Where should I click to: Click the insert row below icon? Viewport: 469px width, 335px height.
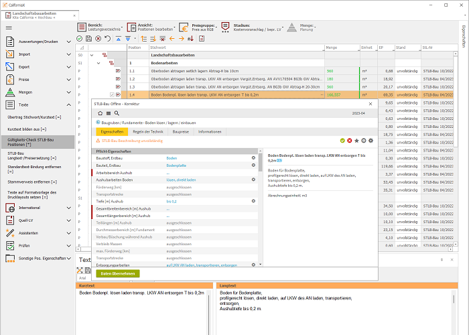point(153,39)
